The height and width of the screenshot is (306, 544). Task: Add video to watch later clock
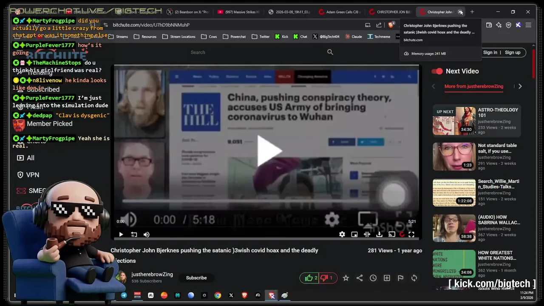coord(373,278)
